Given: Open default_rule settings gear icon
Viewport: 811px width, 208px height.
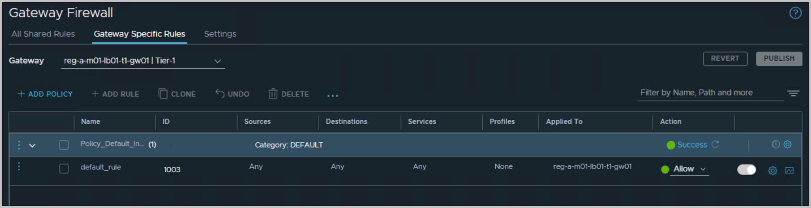Looking at the screenshot, I should pos(773,171).
